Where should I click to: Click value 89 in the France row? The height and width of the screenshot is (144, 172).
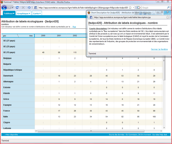[154, 111]
